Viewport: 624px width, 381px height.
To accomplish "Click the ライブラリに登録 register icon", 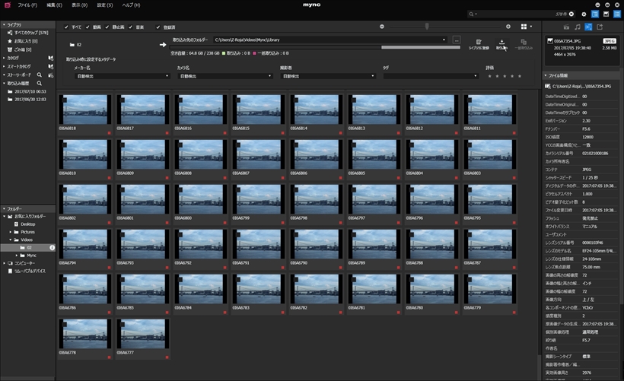I will (x=479, y=42).
